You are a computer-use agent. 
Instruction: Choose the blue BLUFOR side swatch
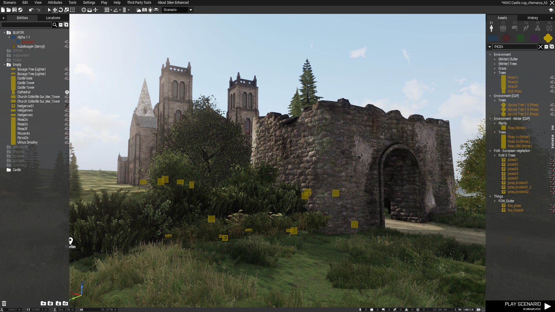click(x=493, y=38)
